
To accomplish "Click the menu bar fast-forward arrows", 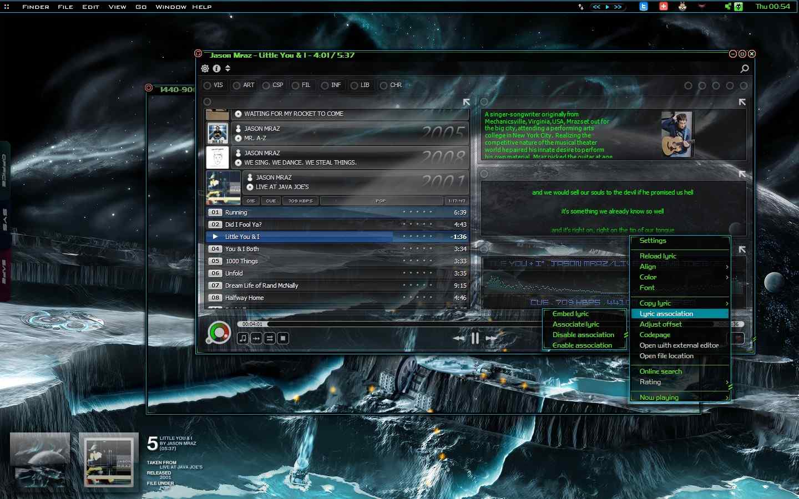I will (x=618, y=7).
